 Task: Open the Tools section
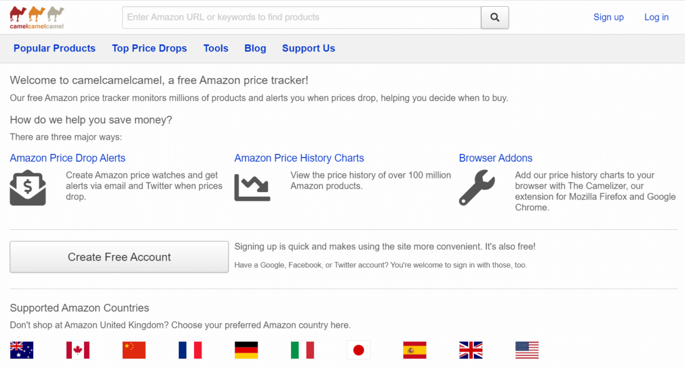tap(216, 48)
